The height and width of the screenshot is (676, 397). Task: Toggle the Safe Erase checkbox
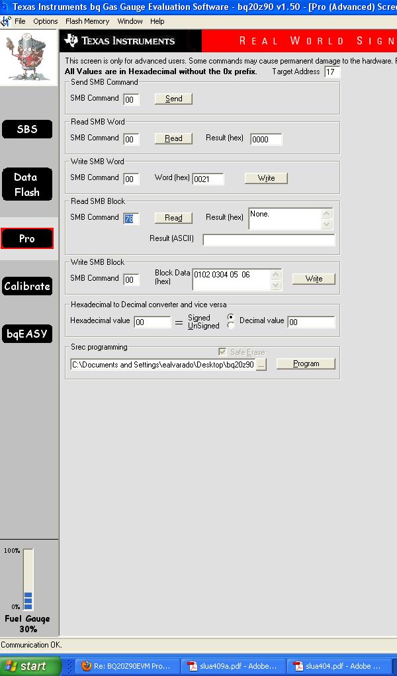click(222, 352)
